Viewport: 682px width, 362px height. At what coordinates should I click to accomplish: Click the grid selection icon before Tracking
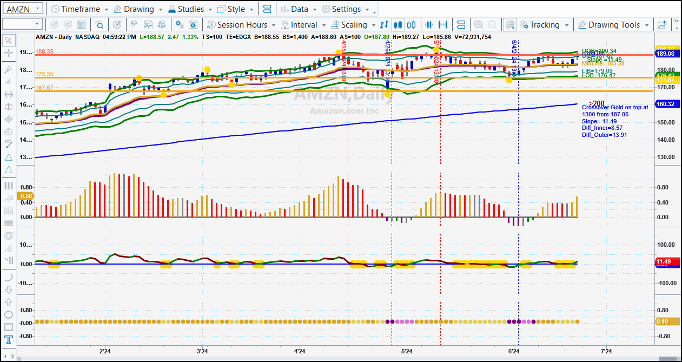coord(509,25)
